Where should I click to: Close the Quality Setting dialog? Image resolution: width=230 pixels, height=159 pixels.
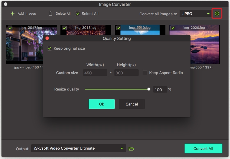(47, 39)
